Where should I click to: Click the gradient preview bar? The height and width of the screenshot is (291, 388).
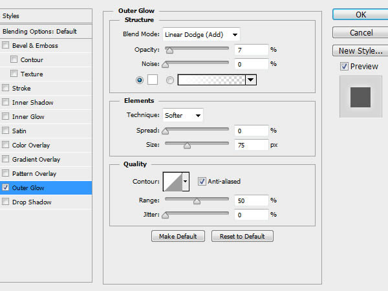pos(211,80)
